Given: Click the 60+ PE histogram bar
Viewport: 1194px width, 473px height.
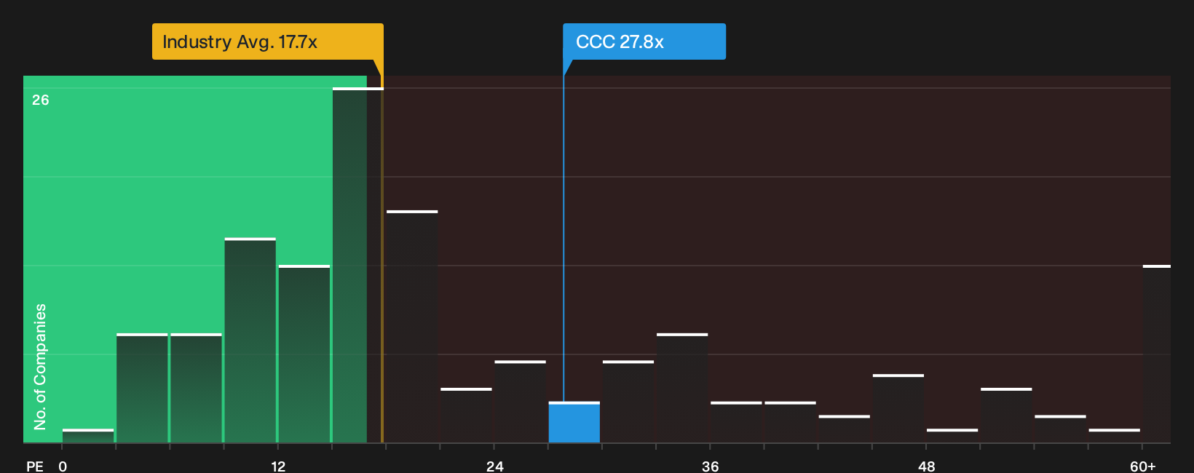Looking at the screenshot, I should pyautogui.click(x=1157, y=354).
